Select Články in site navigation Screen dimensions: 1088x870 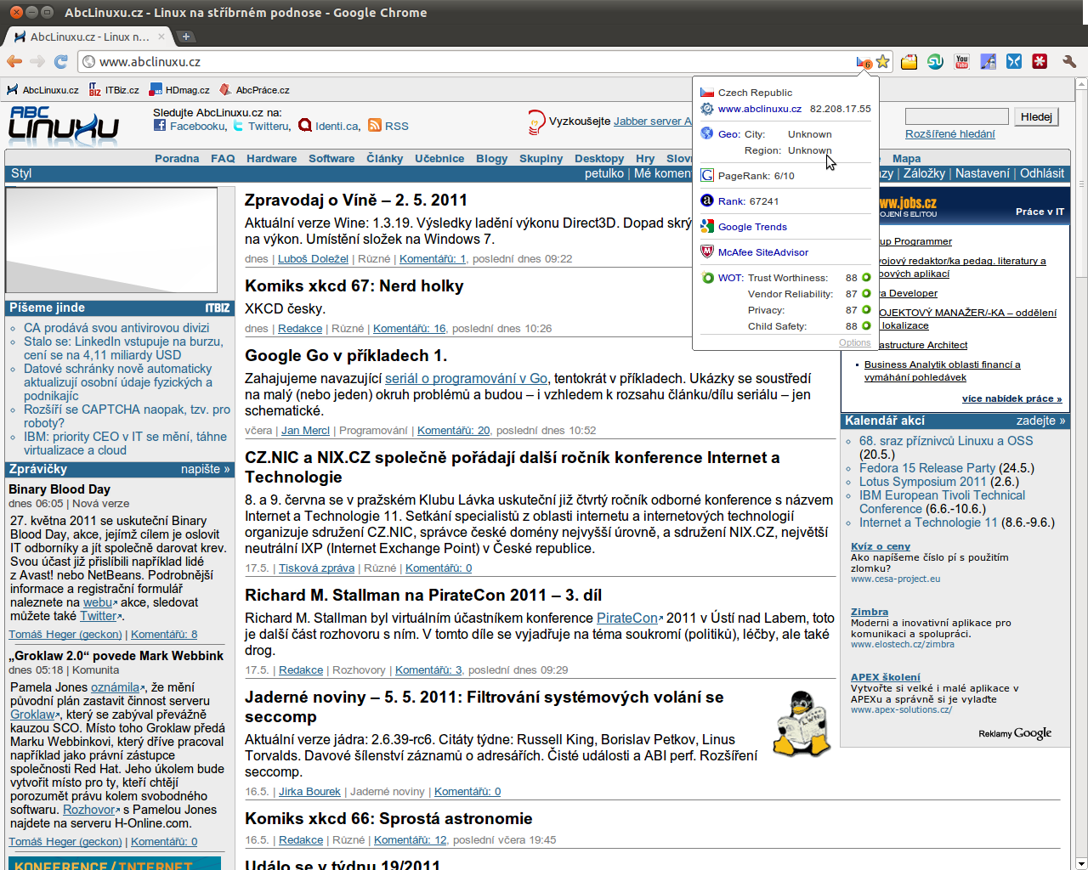(385, 159)
